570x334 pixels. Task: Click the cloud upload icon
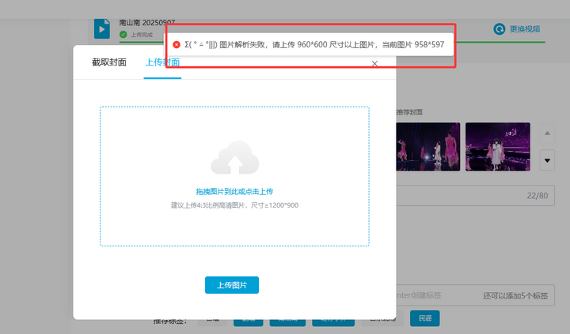[235, 157]
